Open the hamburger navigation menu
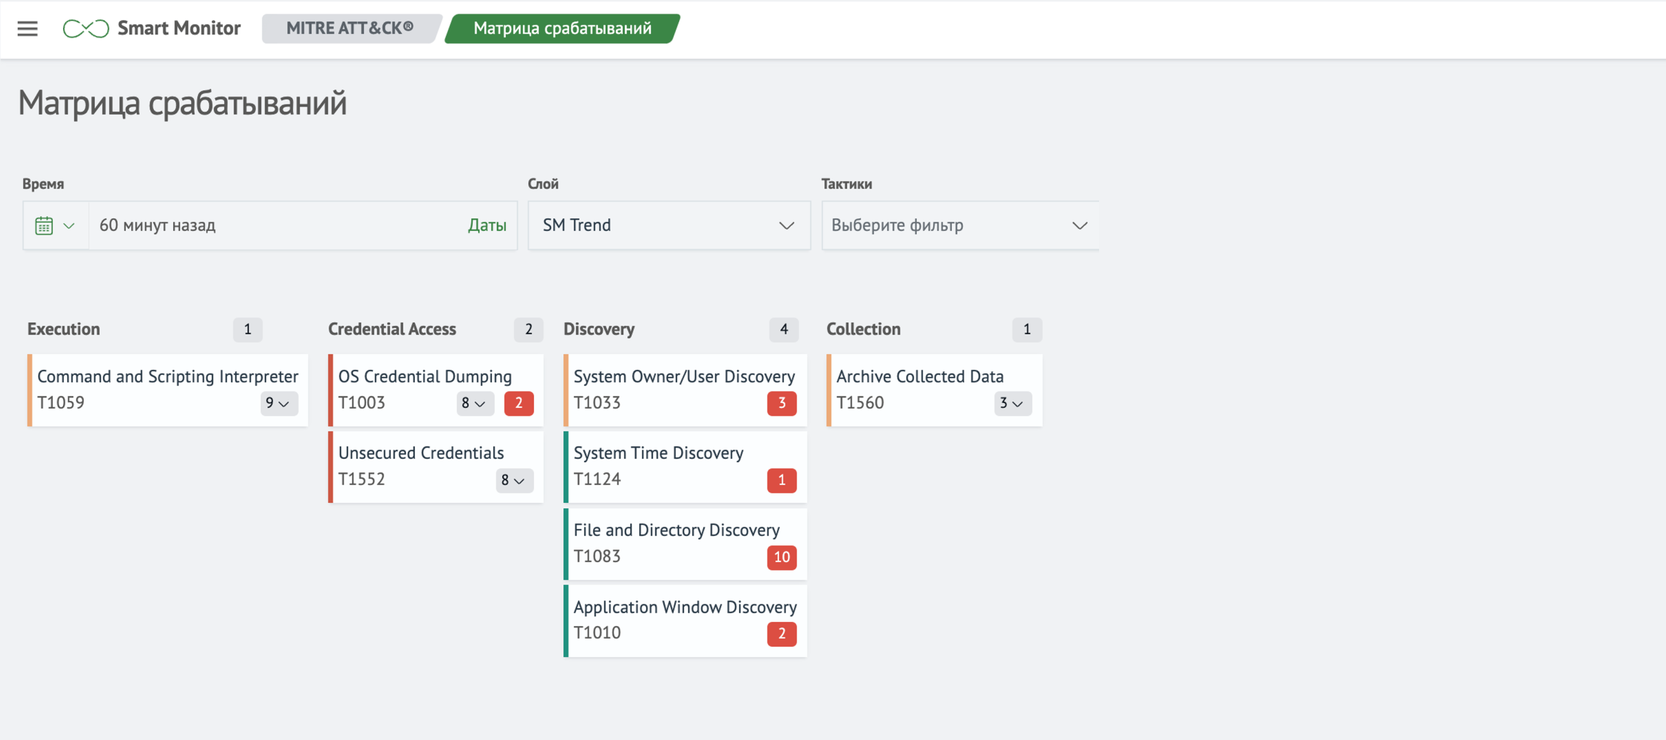The height and width of the screenshot is (740, 1666). (27, 28)
